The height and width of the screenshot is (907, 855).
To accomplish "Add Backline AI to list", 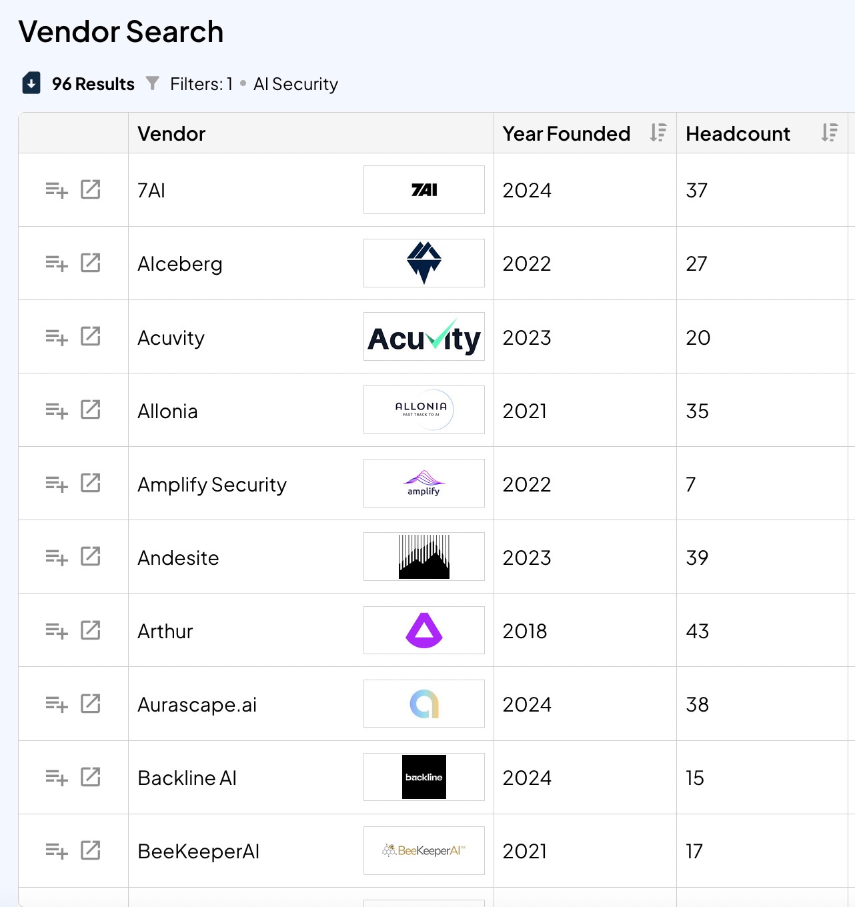I will pyautogui.click(x=57, y=777).
